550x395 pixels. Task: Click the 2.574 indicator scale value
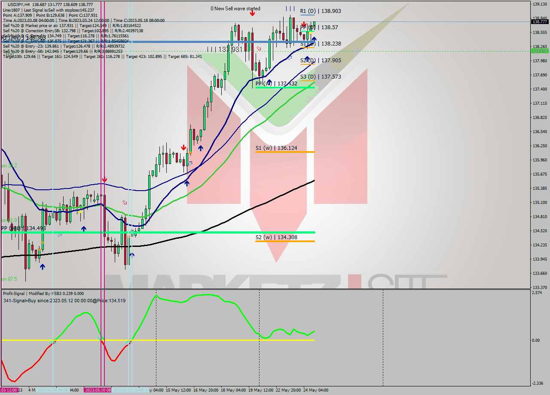pos(537,293)
